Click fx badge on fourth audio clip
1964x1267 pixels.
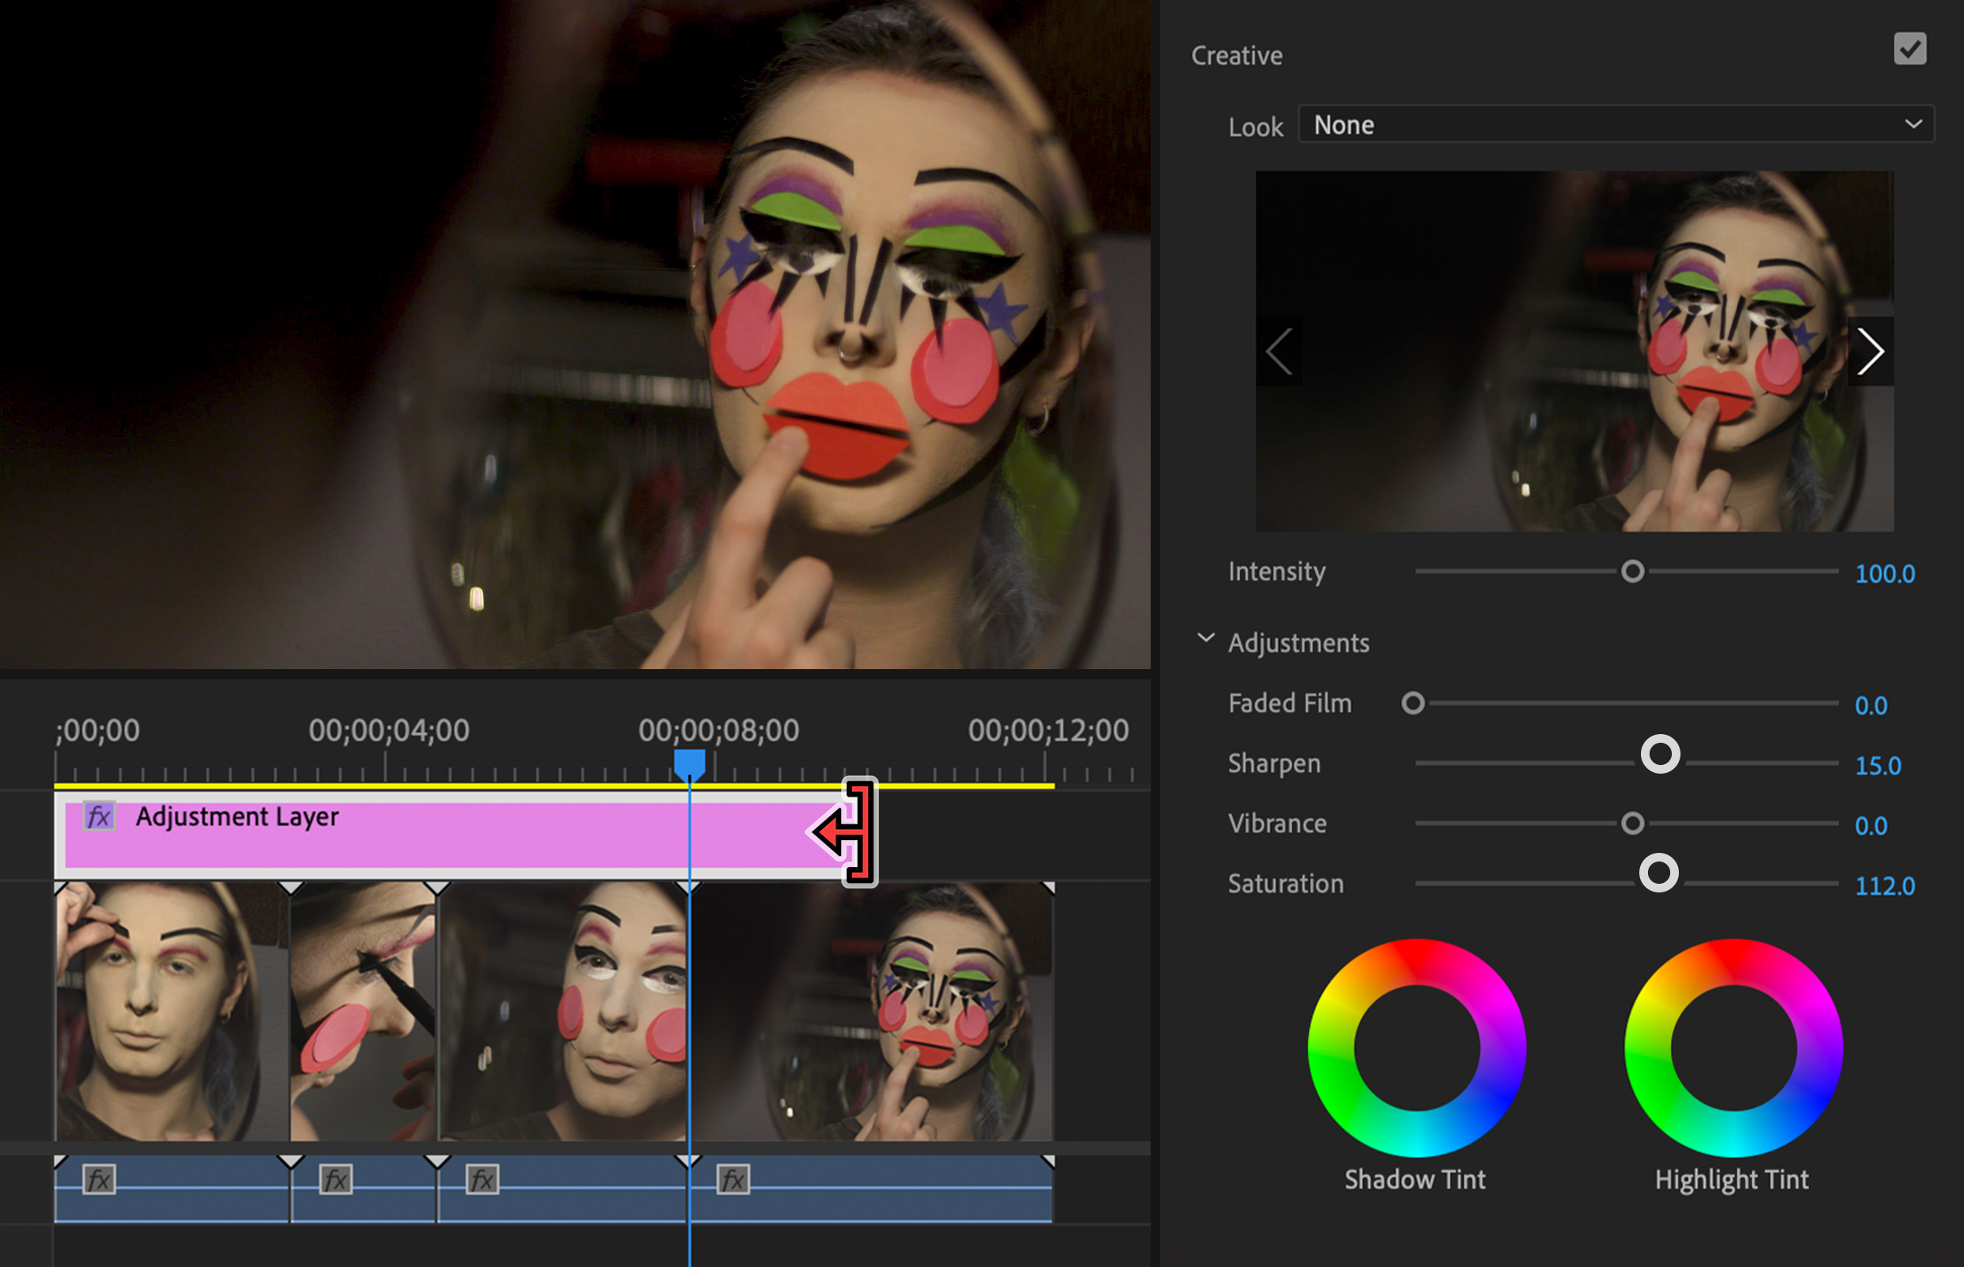click(x=733, y=1180)
